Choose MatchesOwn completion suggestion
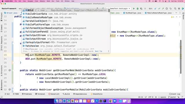The height and width of the screenshot is (104, 185). tap(65, 46)
